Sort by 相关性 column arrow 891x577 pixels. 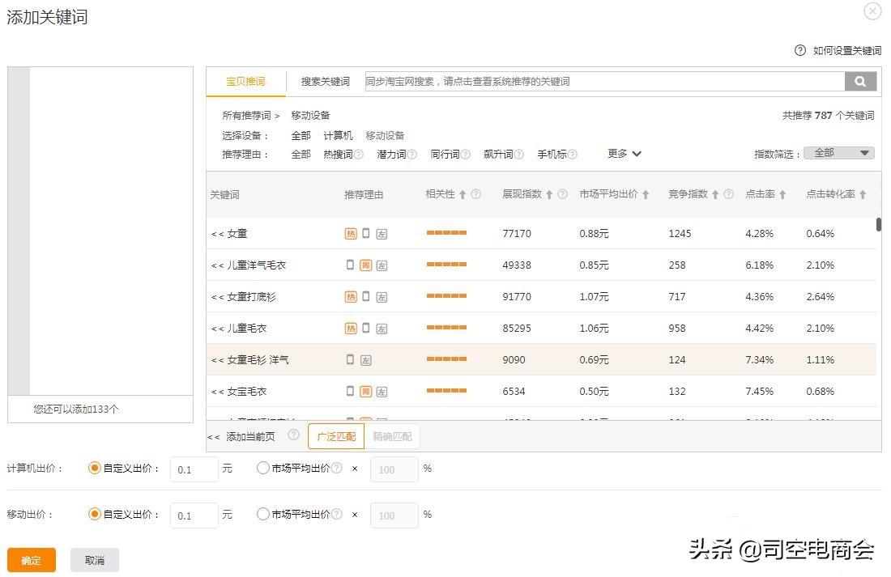click(x=463, y=195)
